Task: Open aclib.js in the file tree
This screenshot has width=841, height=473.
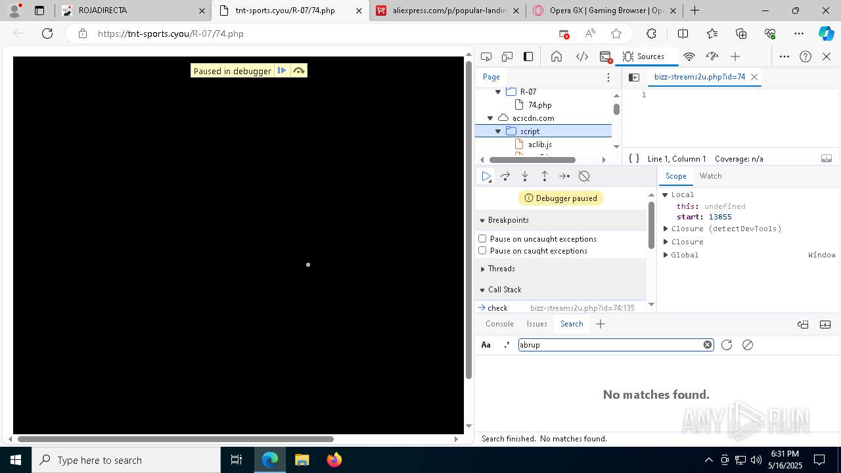Action: (x=539, y=145)
